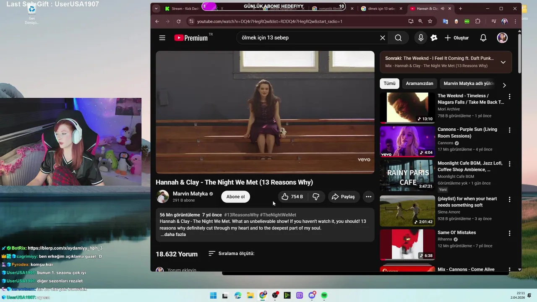Open the browser three-dot menu
Viewport: 537px width, 302px height.
click(x=515, y=21)
